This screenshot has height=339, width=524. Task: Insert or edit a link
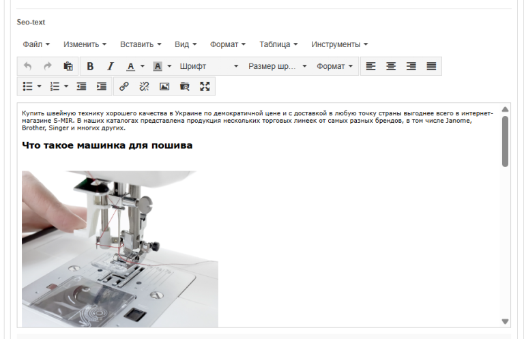tap(124, 87)
